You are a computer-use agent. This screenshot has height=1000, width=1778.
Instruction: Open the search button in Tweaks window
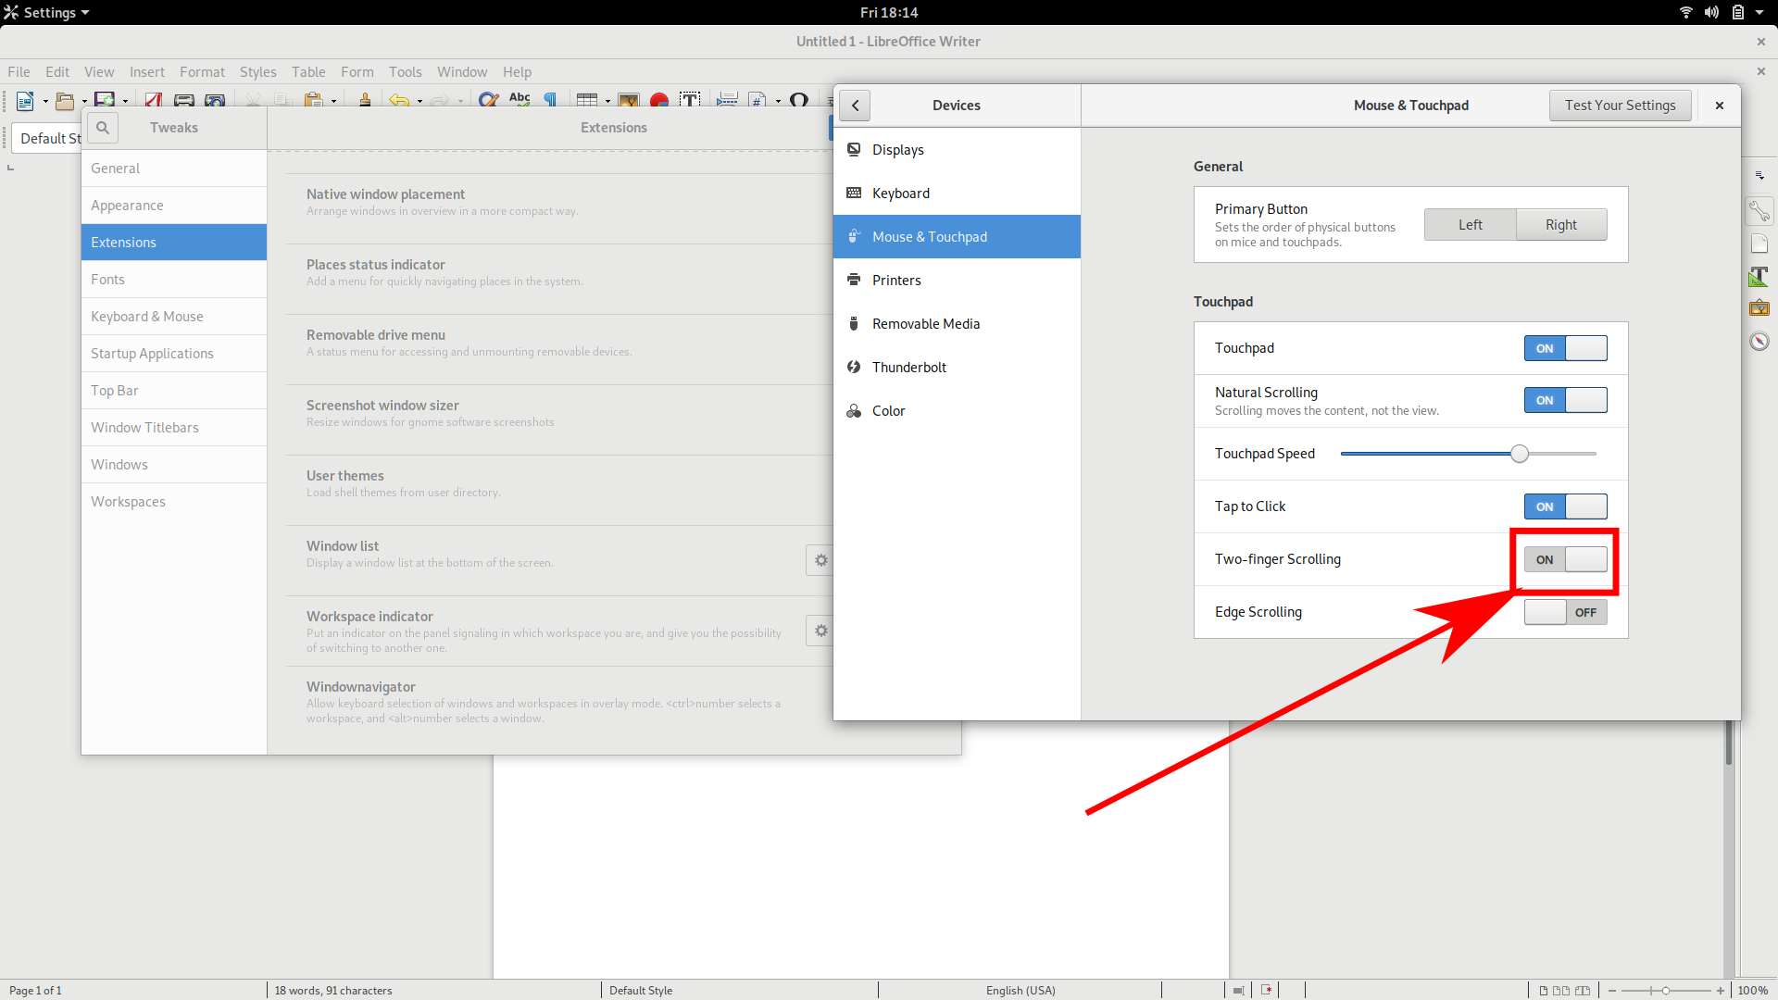tap(103, 128)
